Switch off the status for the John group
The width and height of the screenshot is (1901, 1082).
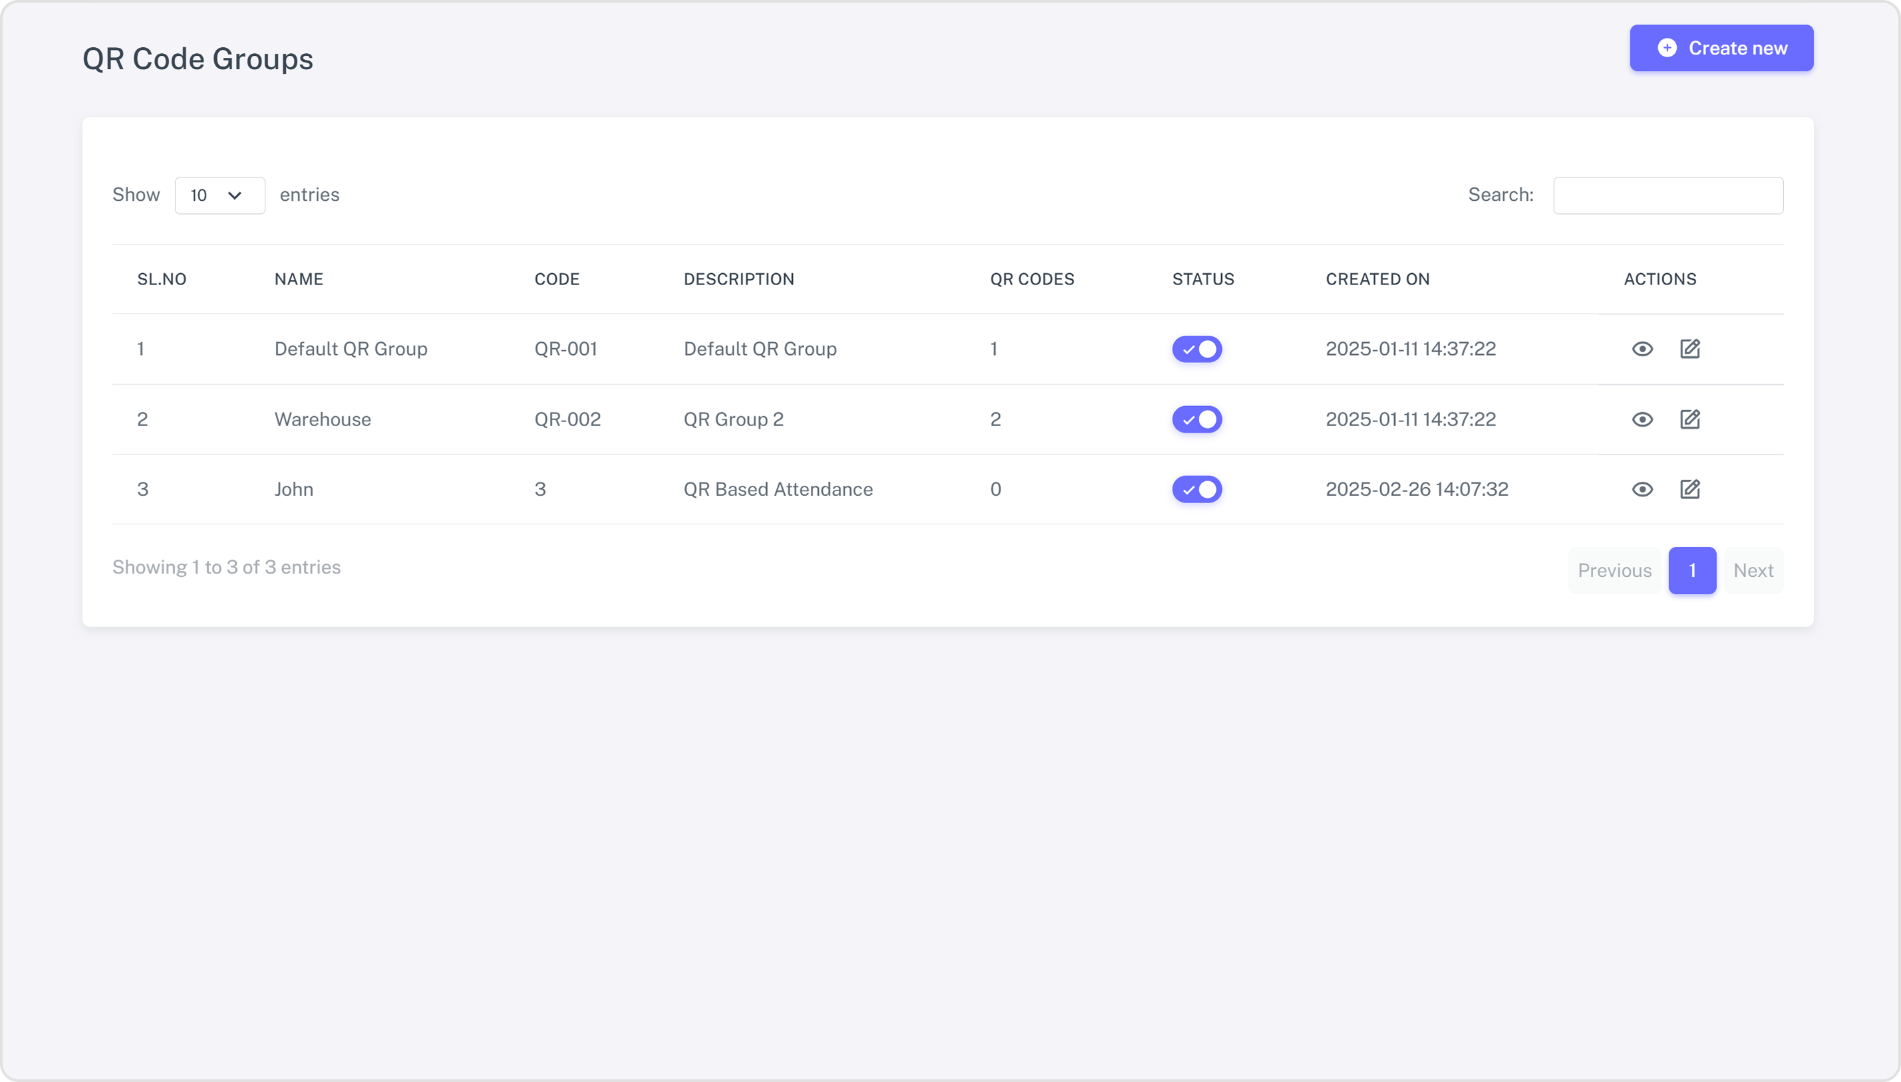1197,489
